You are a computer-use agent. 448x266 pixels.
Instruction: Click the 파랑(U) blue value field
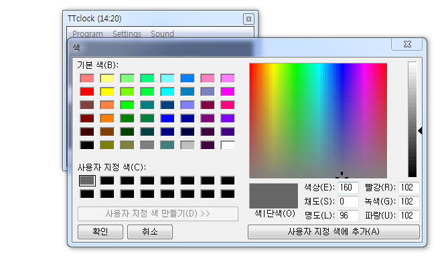tap(409, 215)
